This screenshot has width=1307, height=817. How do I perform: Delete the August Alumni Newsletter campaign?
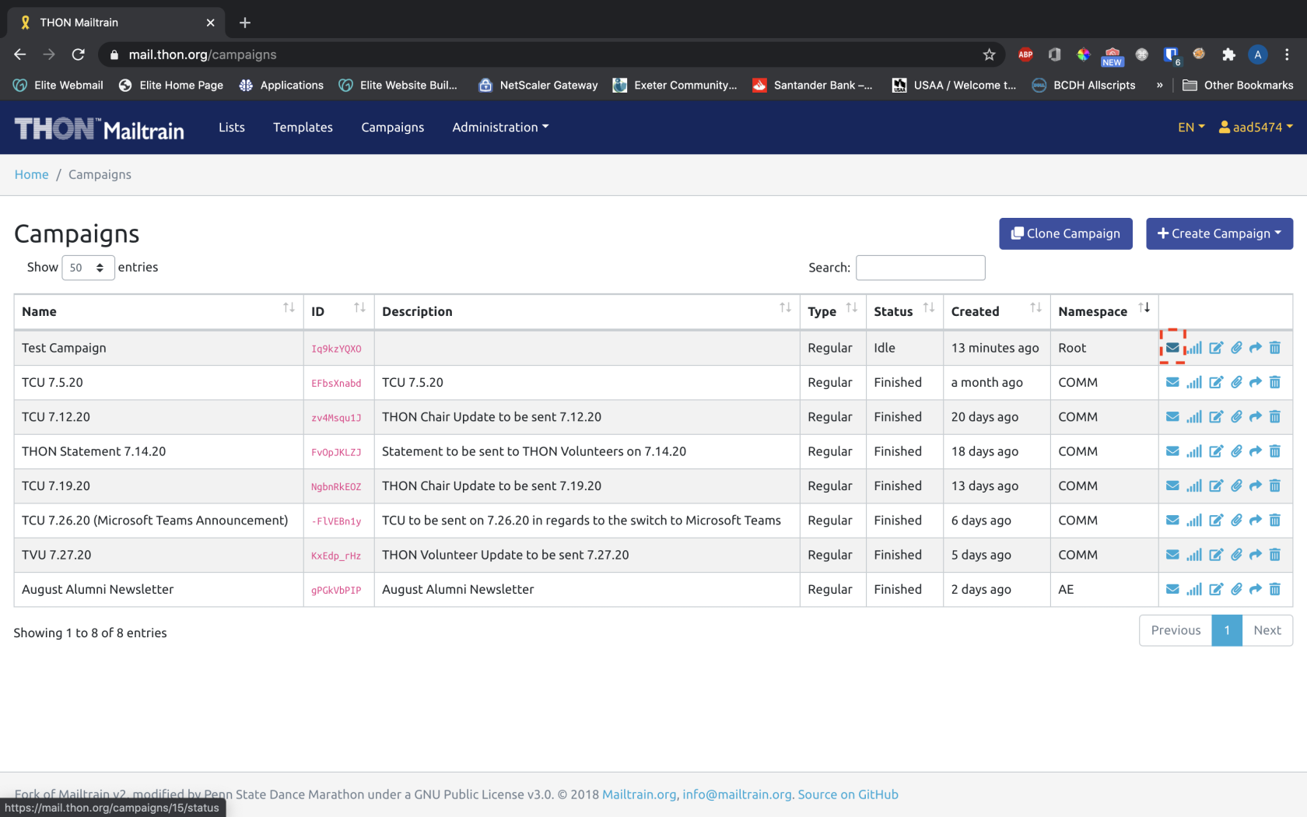pyautogui.click(x=1274, y=589)
